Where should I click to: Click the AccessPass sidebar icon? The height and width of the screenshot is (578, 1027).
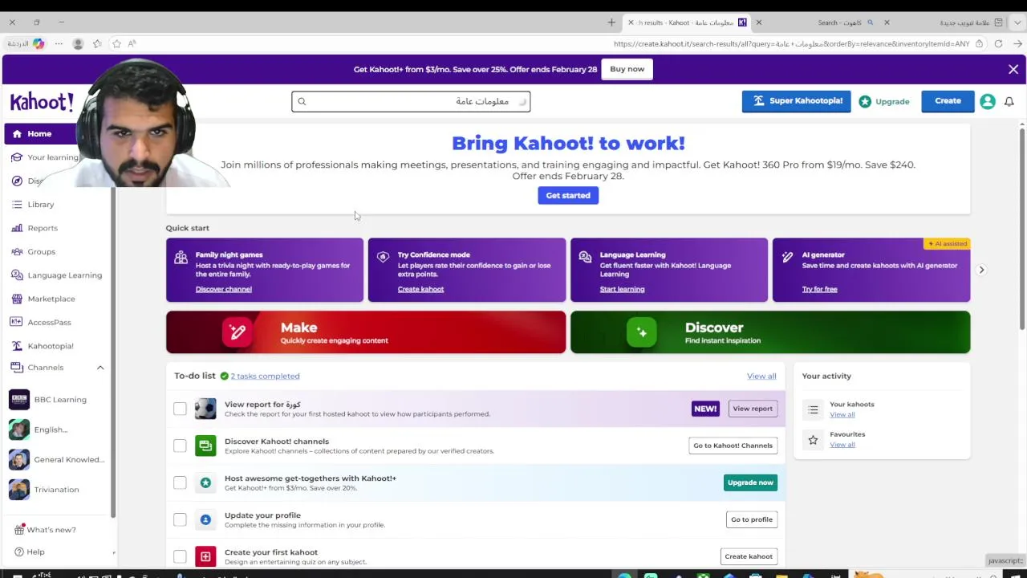click(x=17, y=323)
